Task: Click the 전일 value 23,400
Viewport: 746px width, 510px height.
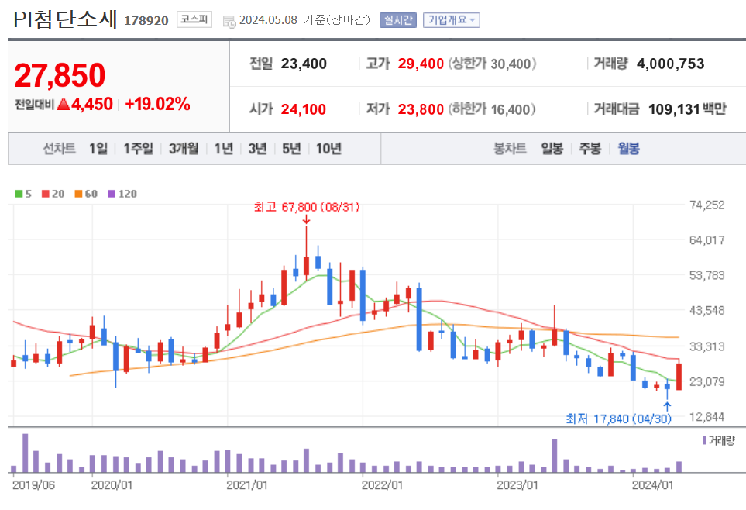Action: click(304, 64)
